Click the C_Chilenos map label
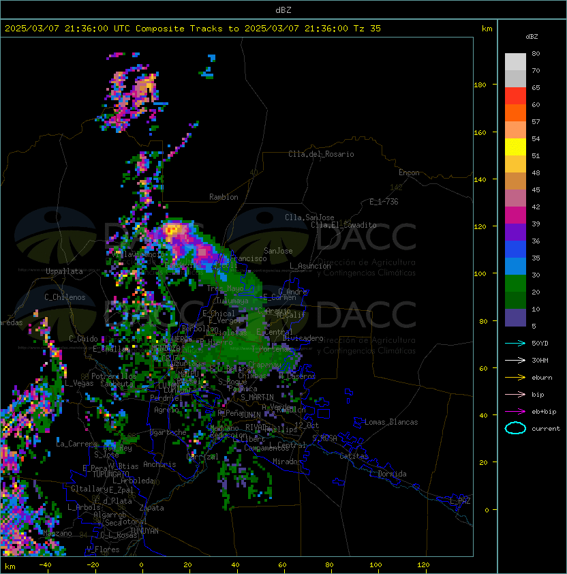Viewport: 567px width, 574px height. tap(65, 297)
